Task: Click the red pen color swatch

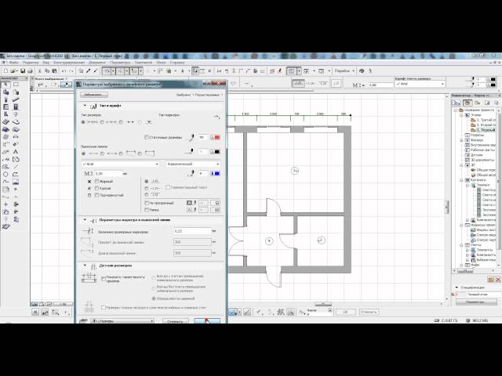Action: pos(215,137)
